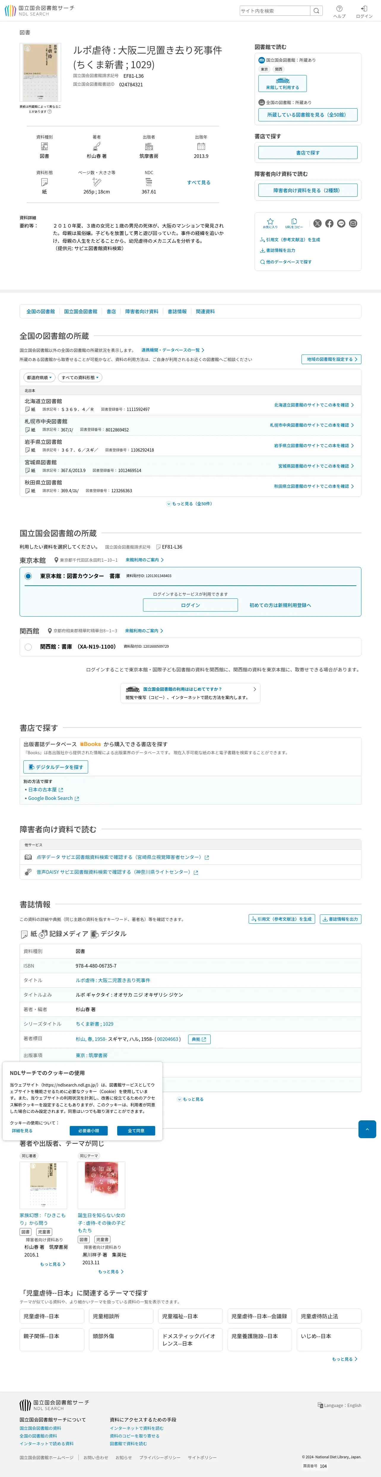381x1477 pixels.
Task: Click 必要最小限 cookie button
Action: tap(89, 1131)
